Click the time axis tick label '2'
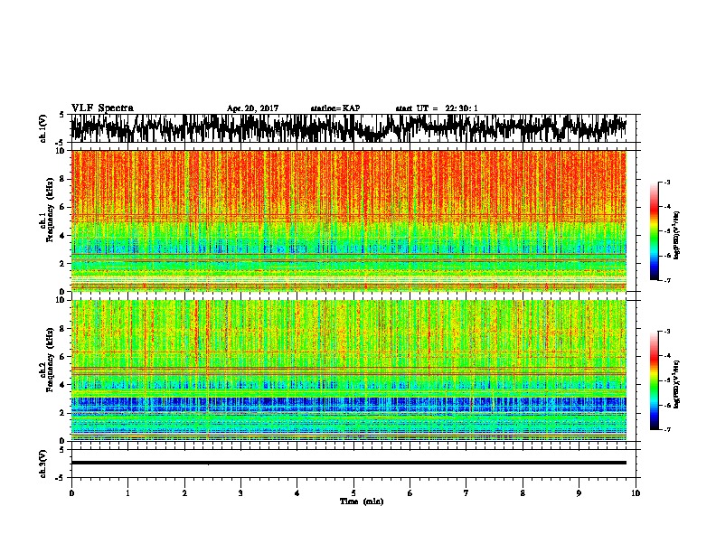The width and height of the screenshot is (716, 553). [184, 493]
